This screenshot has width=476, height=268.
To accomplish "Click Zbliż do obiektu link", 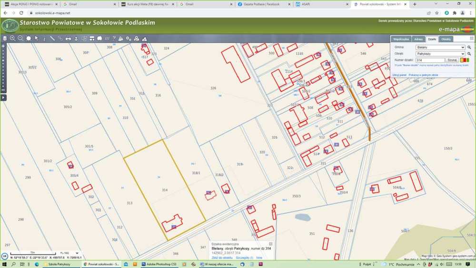I will pyautogui.click(x=222, y=258).
